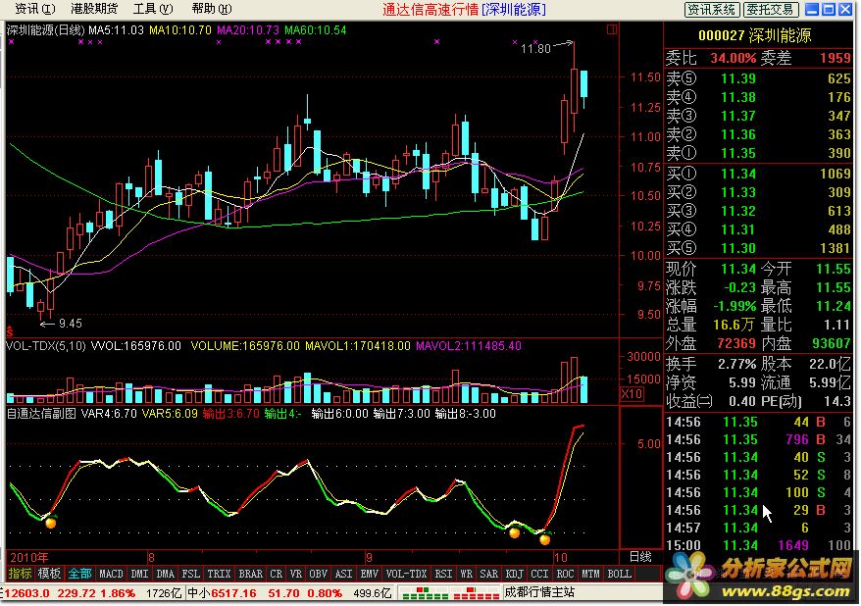
Task: Click the 9.45 low price label
Action: tap(71, 324)
